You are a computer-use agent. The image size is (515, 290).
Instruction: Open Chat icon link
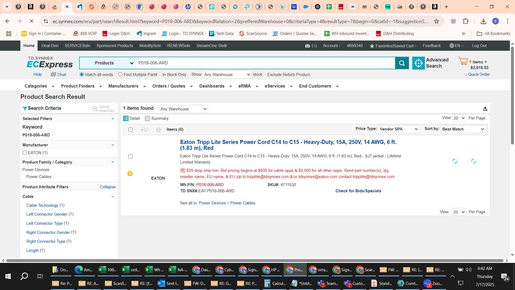pyautogui.click(x=53, y=75)
